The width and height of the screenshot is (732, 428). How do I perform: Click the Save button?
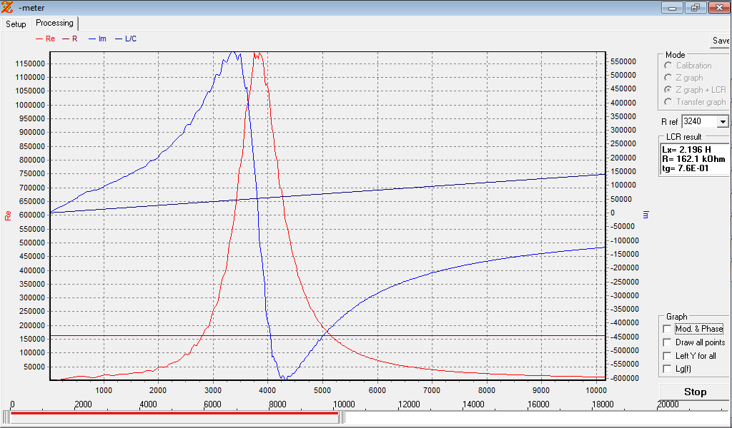(720, 41)
